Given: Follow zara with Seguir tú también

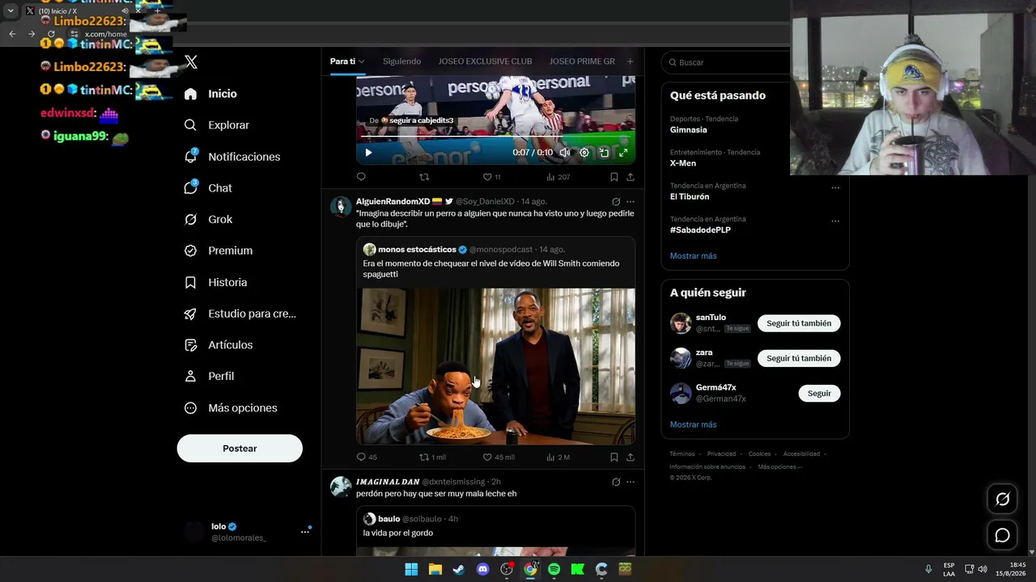Looking at the screenshot, I should 799,358.
